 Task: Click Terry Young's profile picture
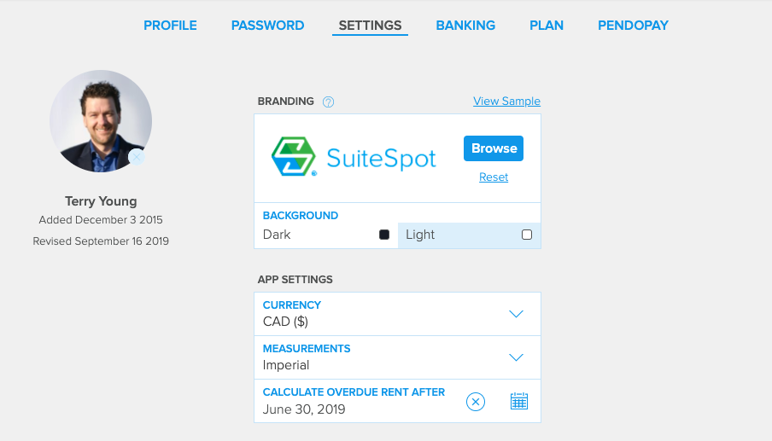[x=101, y=121]
